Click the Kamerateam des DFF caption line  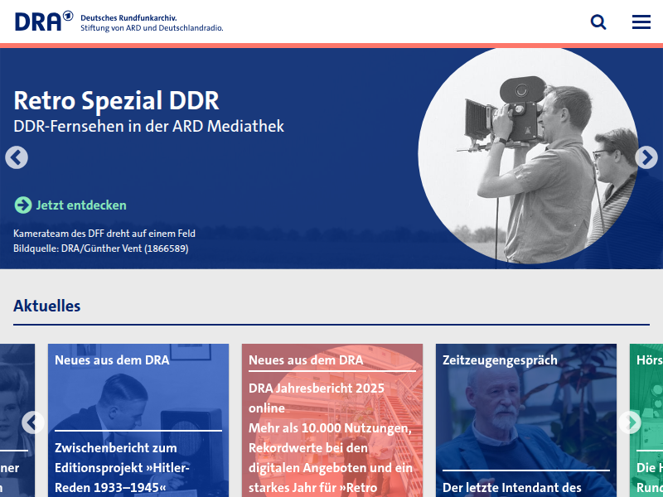click(x=104, y=234)
